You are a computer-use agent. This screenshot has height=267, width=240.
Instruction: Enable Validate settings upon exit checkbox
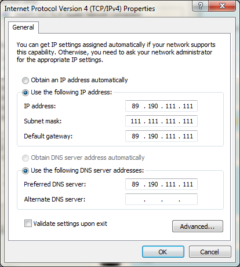pyautogui.click(x=28, y=224)
